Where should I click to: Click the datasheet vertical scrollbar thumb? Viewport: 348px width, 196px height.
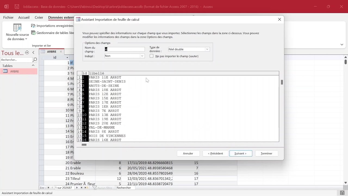346,62
